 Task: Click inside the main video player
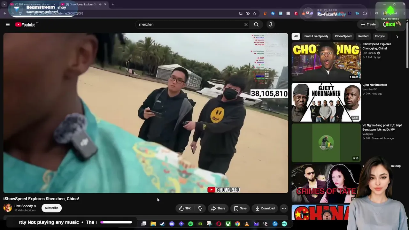(x=146, y=113)
